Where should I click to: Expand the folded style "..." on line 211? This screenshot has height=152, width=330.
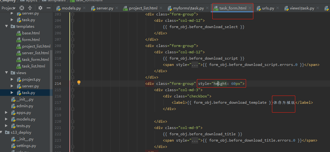(195, 65)
